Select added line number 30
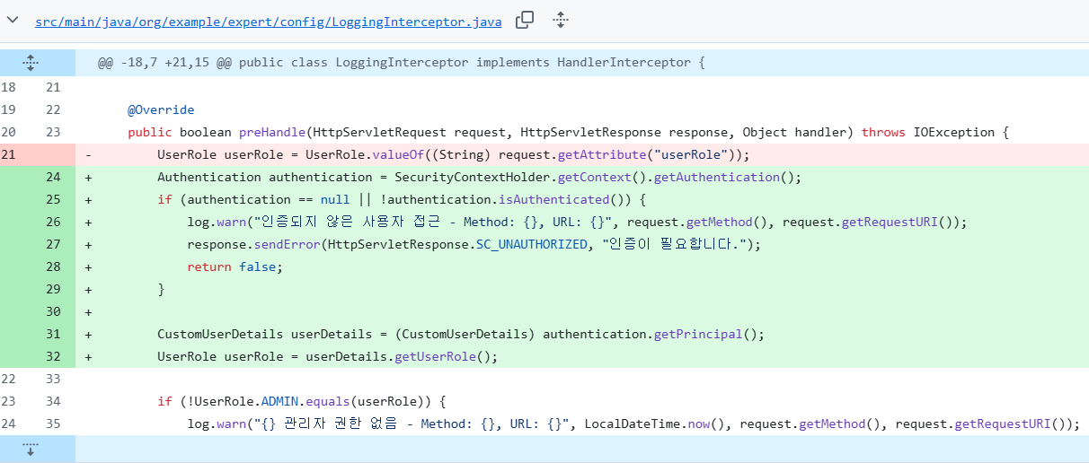Screen dimensions: 1089x463 [x=53, y=311]
